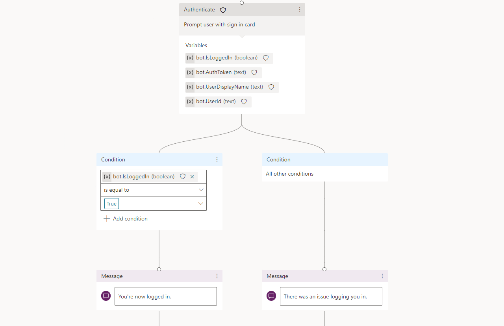Screen dimensions: 504x326
Task: Edit the 'You're now logged in.' message text
Action: point(165,296)
